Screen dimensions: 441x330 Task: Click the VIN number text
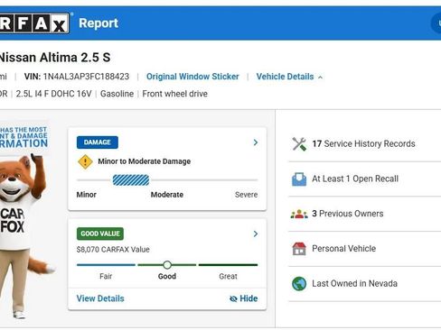coord(86,77)
